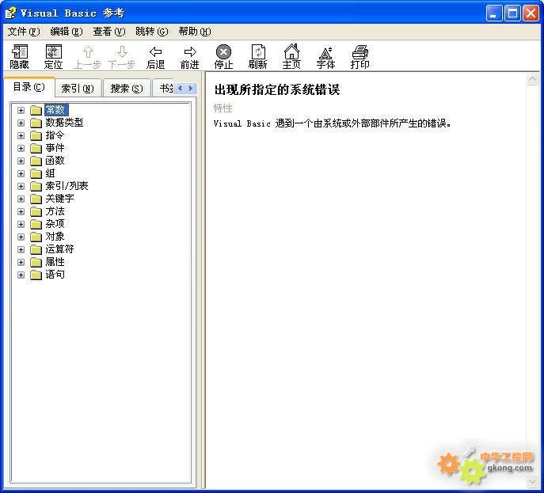Expand the 运算符 tree node
Screen dimensions: 544x493
click(x=21, y=249)
